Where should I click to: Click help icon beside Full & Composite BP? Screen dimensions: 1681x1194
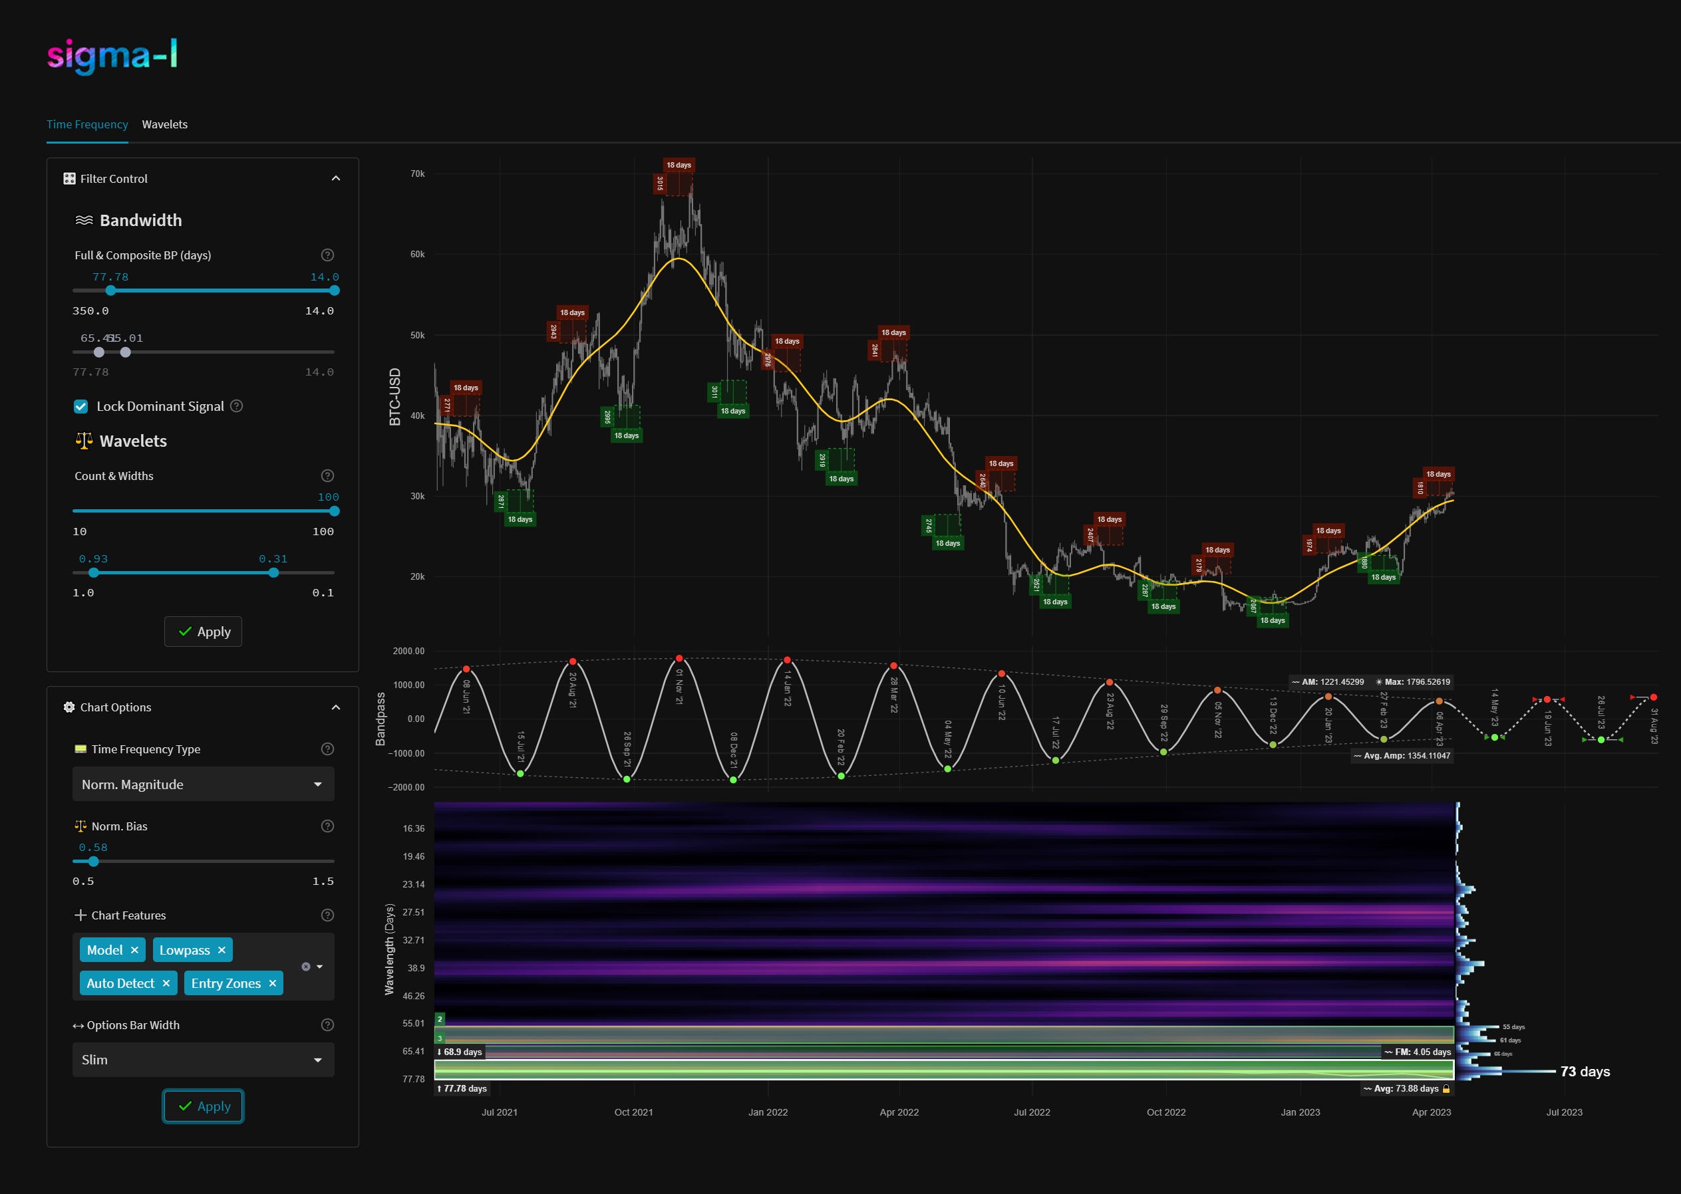tap(327, 255)
